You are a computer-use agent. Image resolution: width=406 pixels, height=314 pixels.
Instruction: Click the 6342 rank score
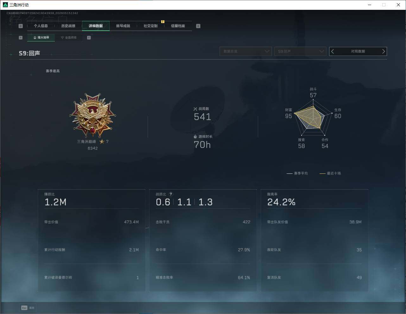point(93,148)
